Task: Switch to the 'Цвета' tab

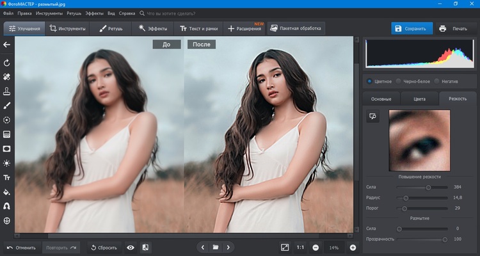Action: click(419, 99)
